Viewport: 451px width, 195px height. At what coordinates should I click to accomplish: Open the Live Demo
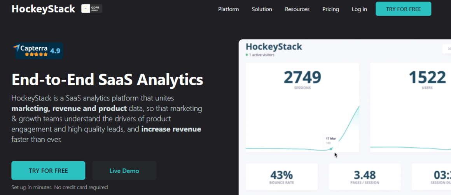click(124, 171)
